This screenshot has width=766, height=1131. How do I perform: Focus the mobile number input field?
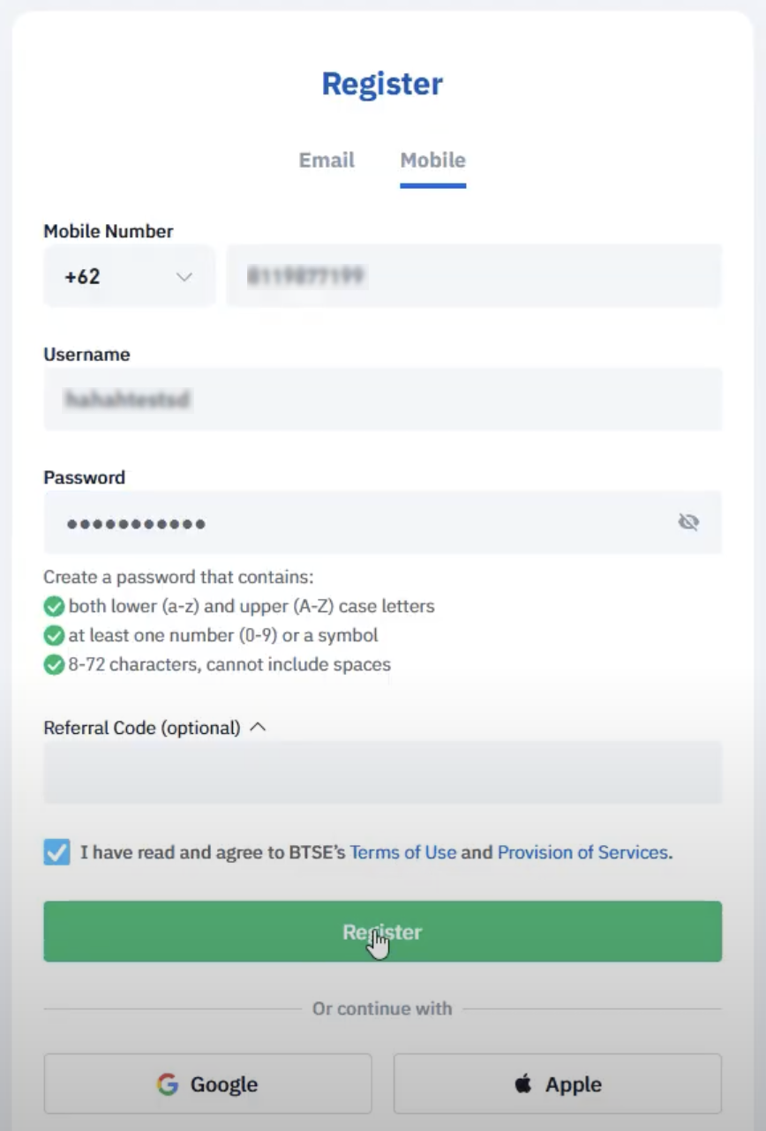[473, 276]
